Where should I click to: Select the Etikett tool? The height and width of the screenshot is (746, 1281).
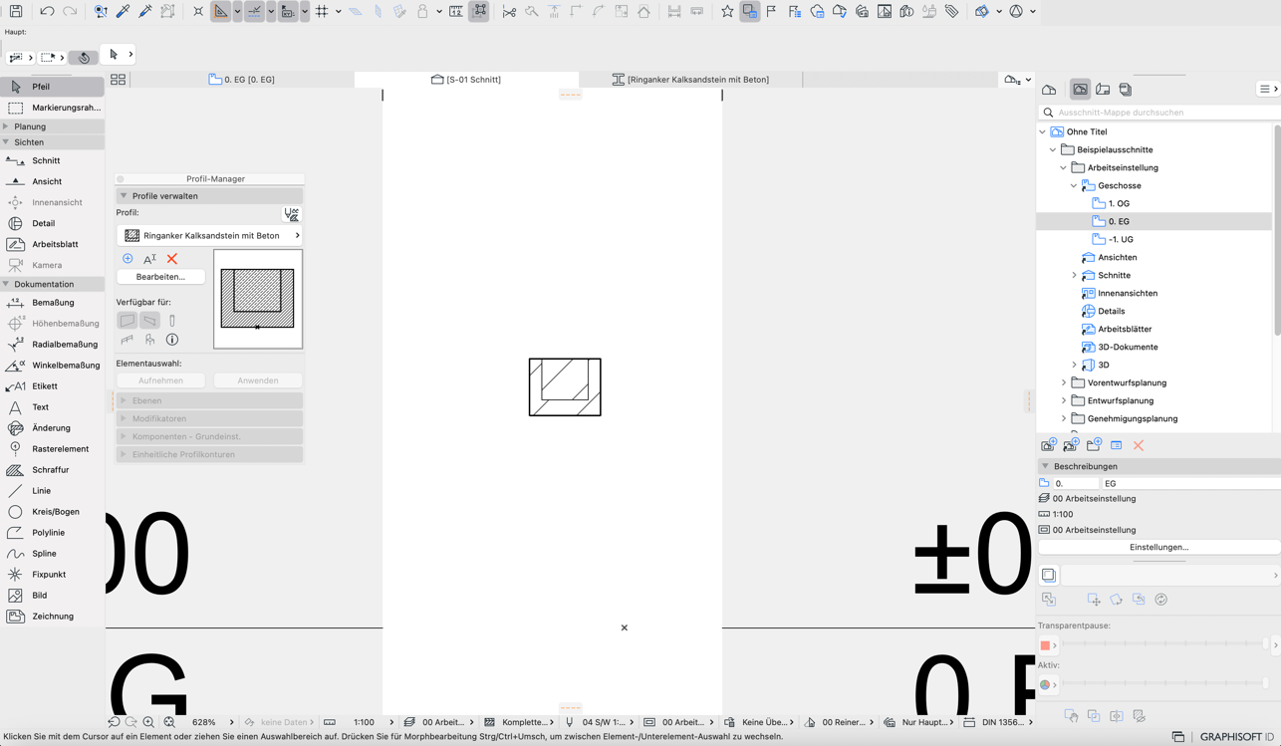click(x=52, y=385)
